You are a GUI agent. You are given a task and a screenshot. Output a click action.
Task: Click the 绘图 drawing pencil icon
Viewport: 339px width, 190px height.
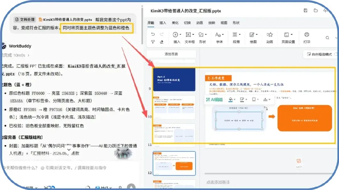[x=252, y=35]
